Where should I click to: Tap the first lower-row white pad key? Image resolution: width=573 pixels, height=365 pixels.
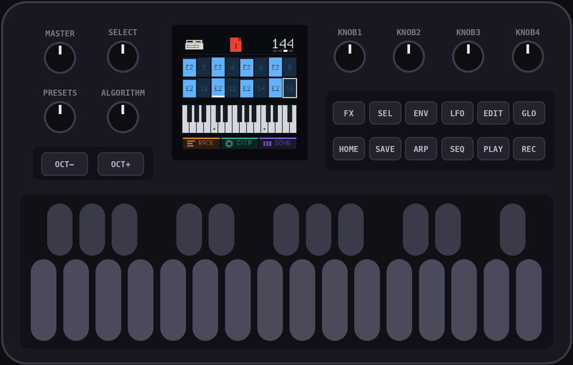(44, 300)
